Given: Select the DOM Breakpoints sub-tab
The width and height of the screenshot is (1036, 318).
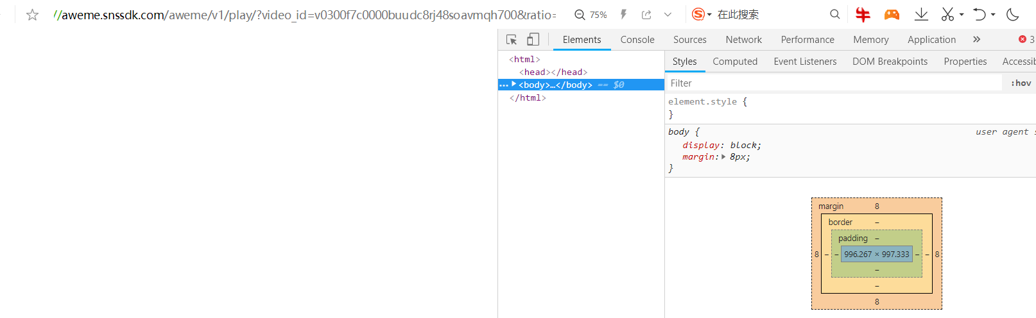Looking at the screenshot, I should pyautogui.click(x=890, y=62).
